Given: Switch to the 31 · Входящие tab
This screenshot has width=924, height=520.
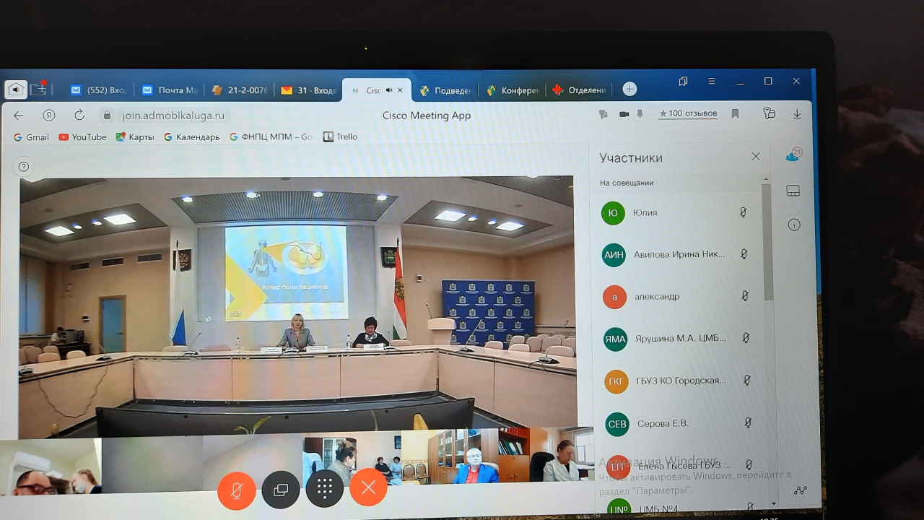Looking at the screenshot, I should [x=308, y=90].
